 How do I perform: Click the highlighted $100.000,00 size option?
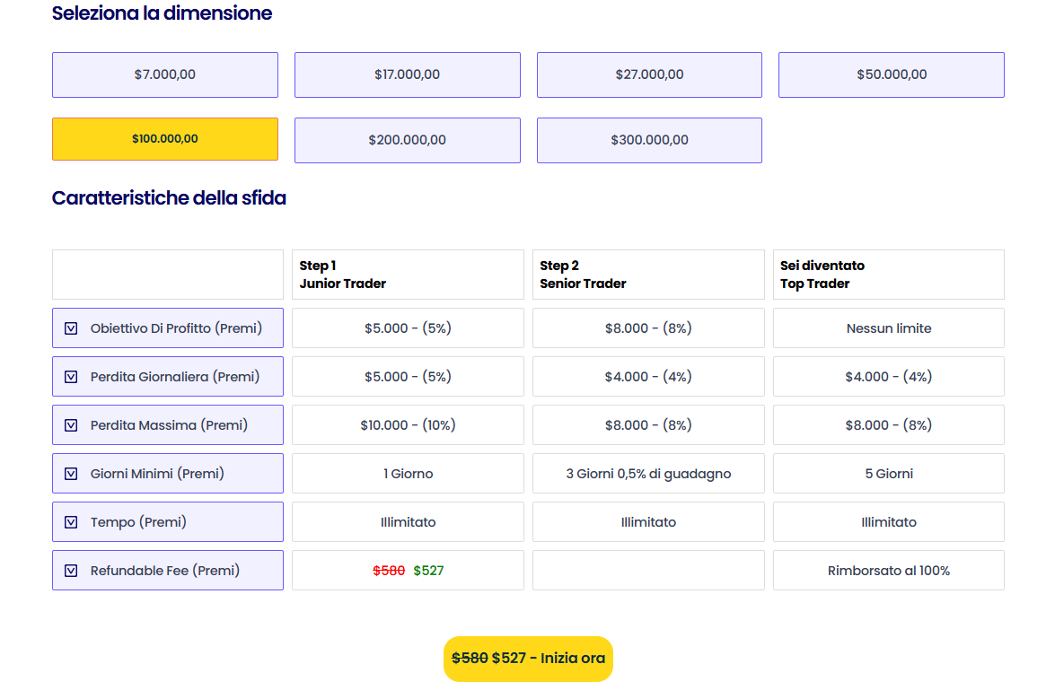[164, 139]
